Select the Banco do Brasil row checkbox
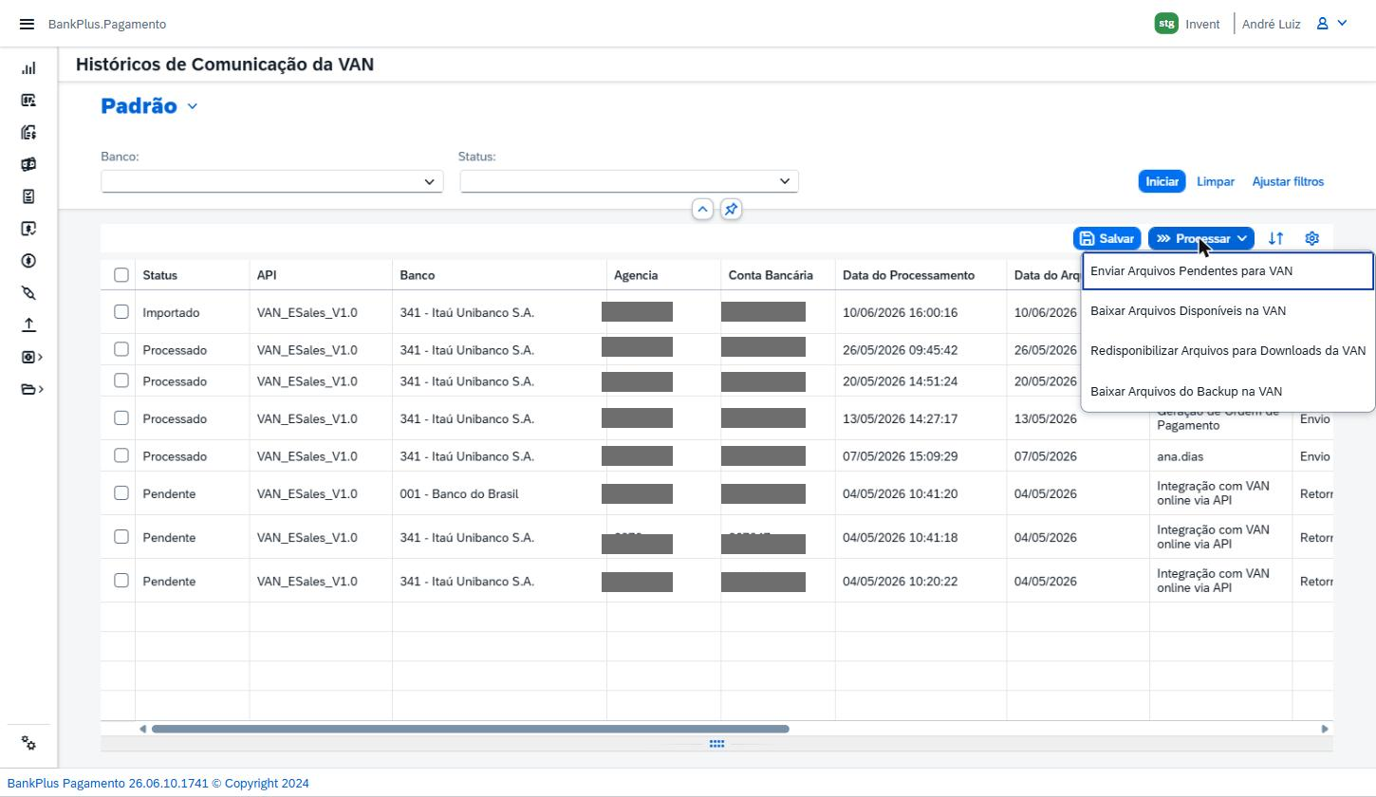Image resolution: width=1376 pixels, height=797 pixels. 121,493
